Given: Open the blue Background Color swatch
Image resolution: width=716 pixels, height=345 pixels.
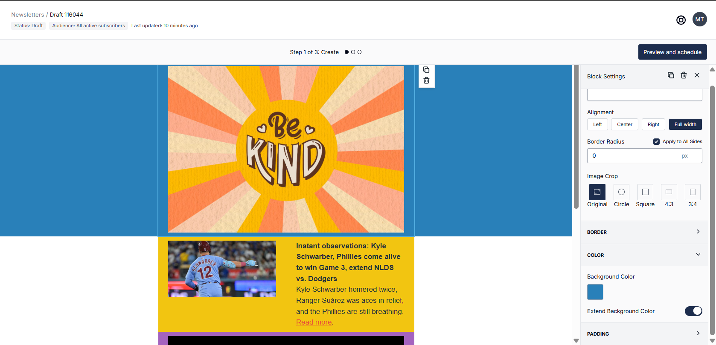Looking at the screenshot, I should pyautogui.click(x=595, y=292).
